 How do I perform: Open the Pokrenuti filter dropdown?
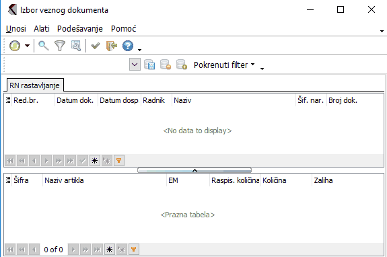[224, 65]
